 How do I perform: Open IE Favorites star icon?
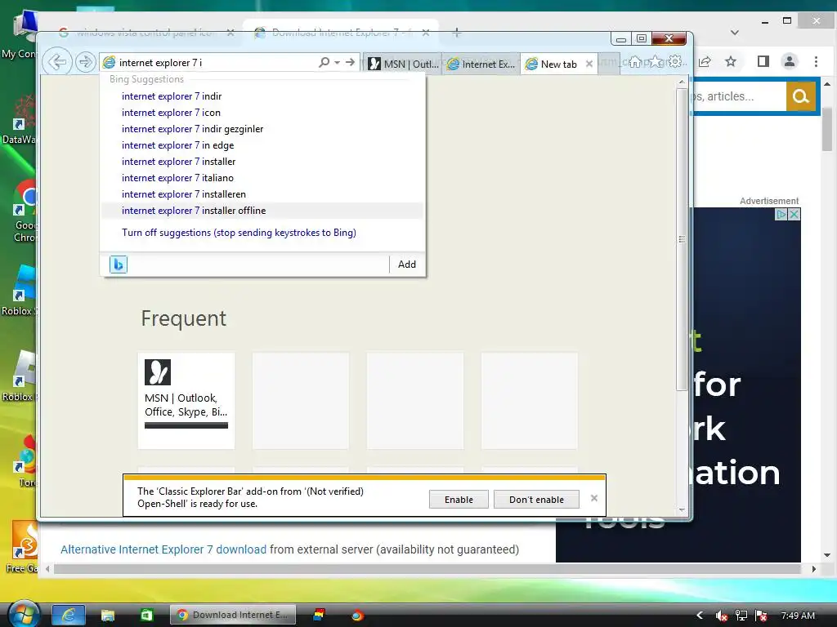(656, 62)
